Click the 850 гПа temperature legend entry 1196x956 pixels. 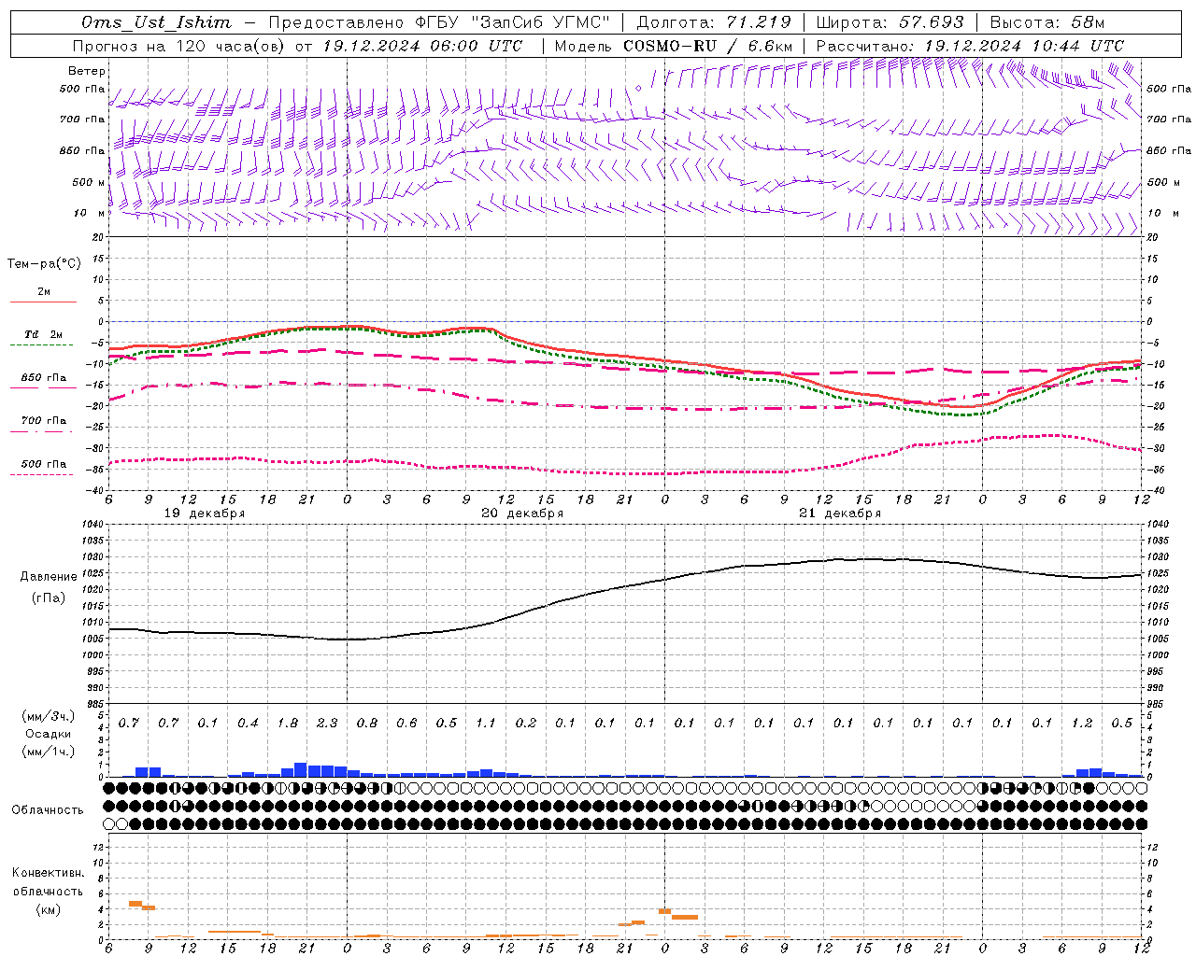(44, 377)
